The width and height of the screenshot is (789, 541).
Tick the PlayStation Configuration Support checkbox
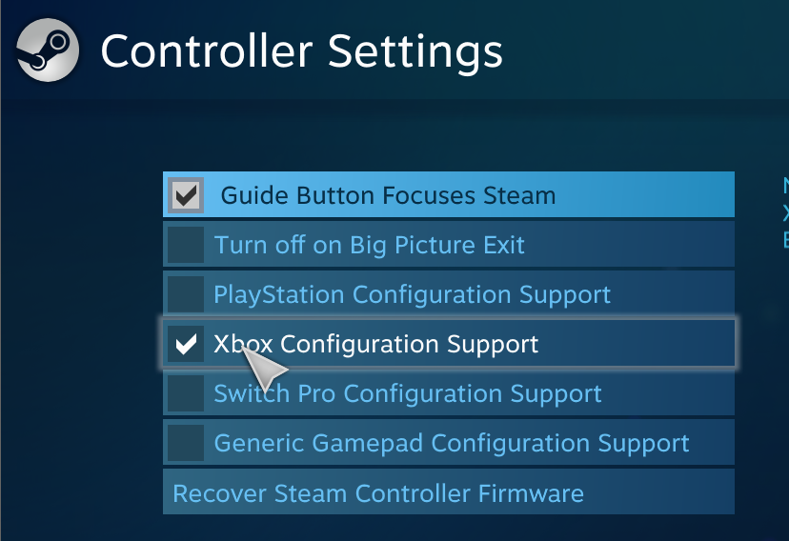pos(186,294)
